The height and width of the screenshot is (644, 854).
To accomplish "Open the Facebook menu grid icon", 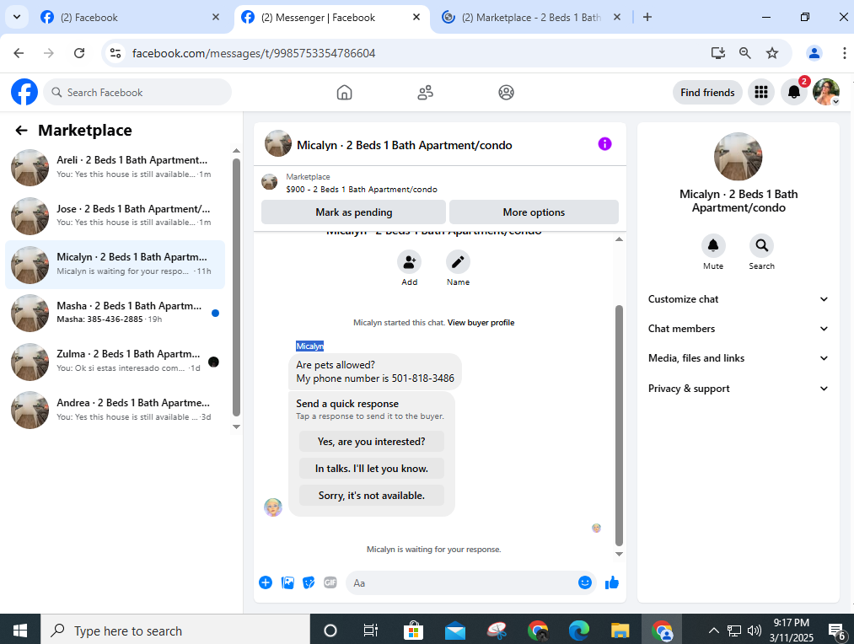I will [x=761, y=93].
